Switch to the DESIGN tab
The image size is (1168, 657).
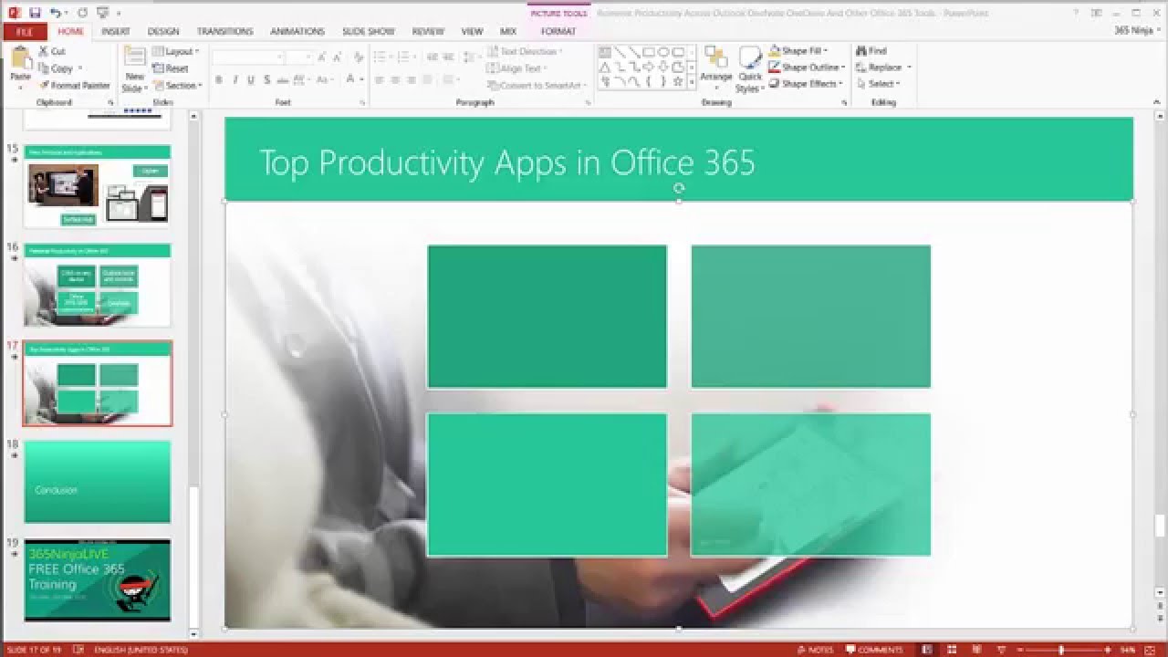pos(163,32)
